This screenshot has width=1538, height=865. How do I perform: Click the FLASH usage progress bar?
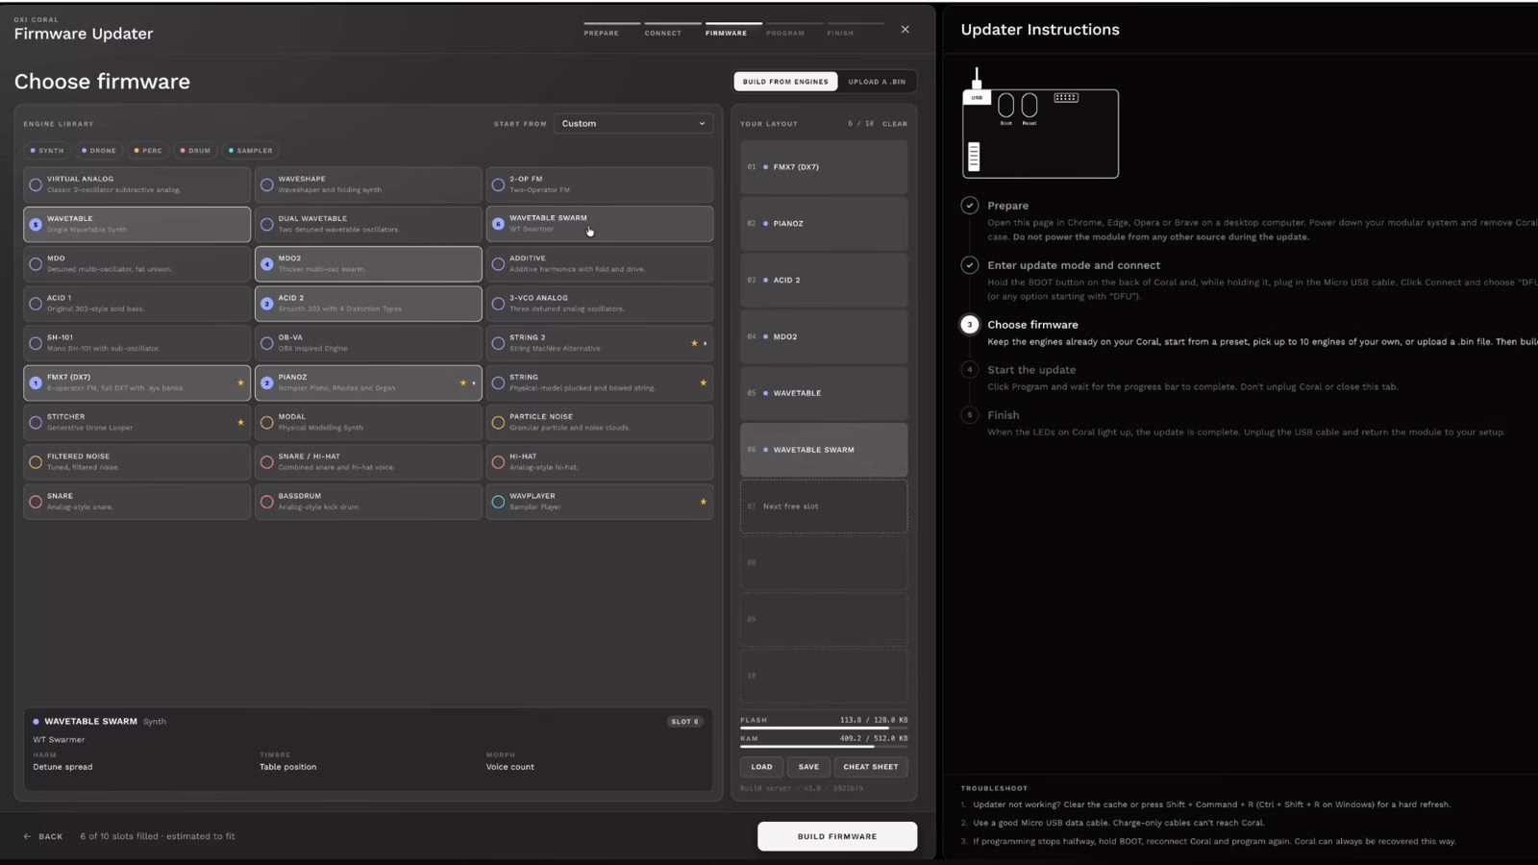click(824, 728)
